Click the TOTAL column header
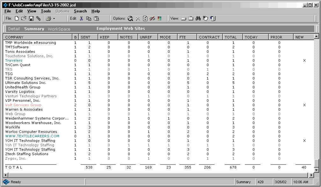The width and height of the screenshot is (321, 187). click(x=233, y=37)
